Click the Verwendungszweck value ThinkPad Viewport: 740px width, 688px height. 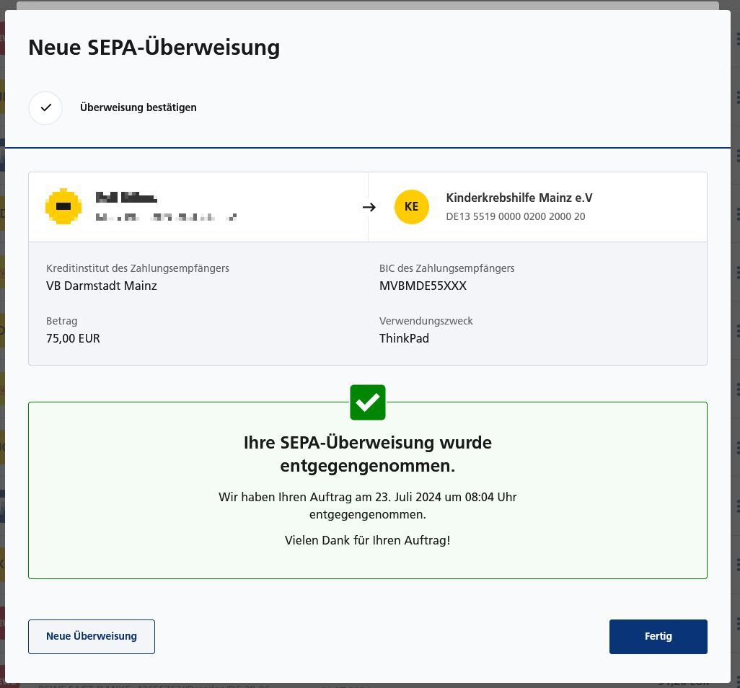click(x=404, y=338)
